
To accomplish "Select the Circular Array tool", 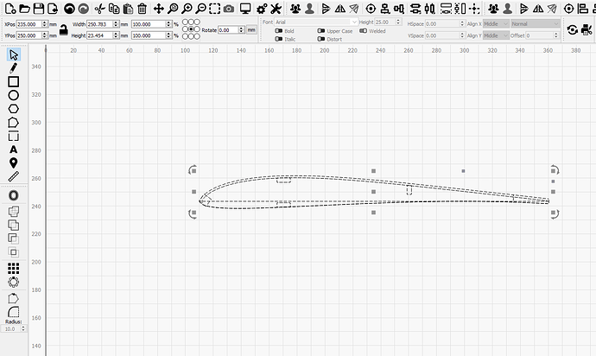I will point(13,283).
